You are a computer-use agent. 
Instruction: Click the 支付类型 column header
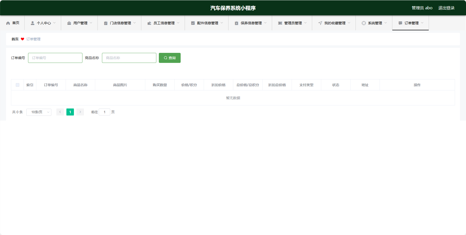(306, 85)
